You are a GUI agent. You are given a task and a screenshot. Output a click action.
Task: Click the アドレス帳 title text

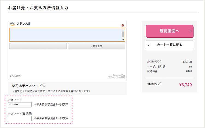24,24
